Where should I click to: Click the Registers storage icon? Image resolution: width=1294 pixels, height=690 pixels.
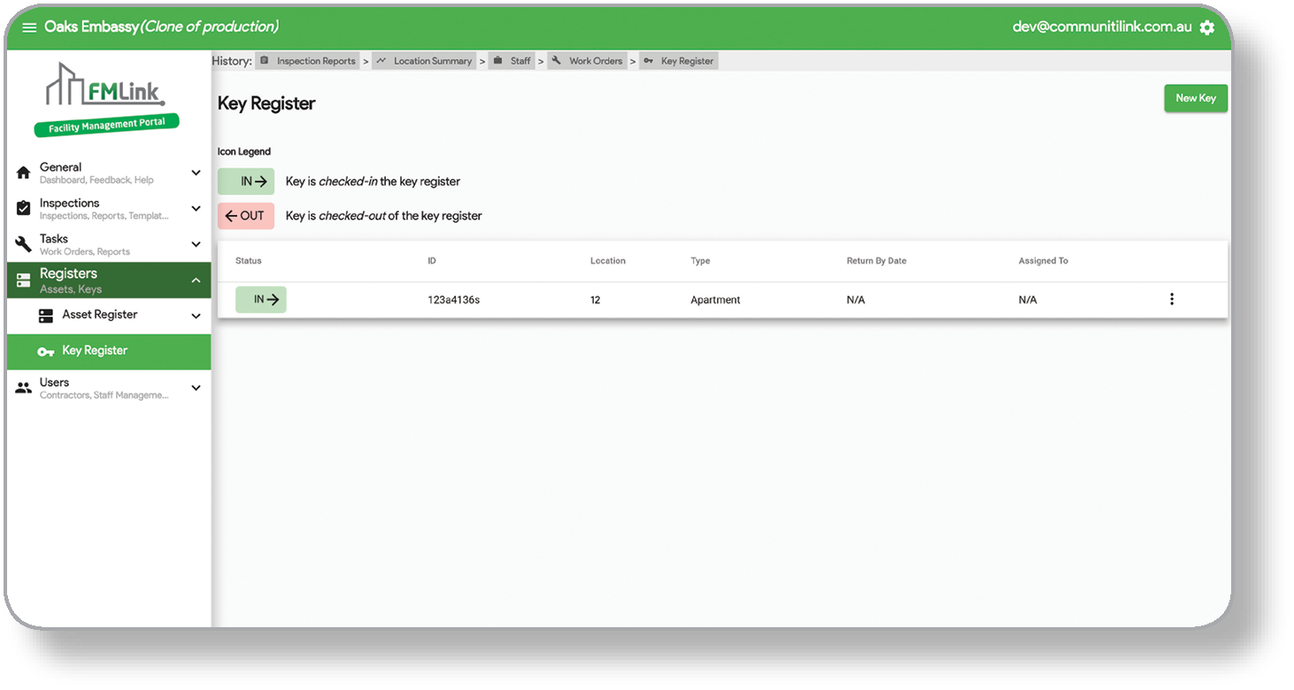point(24,280)
